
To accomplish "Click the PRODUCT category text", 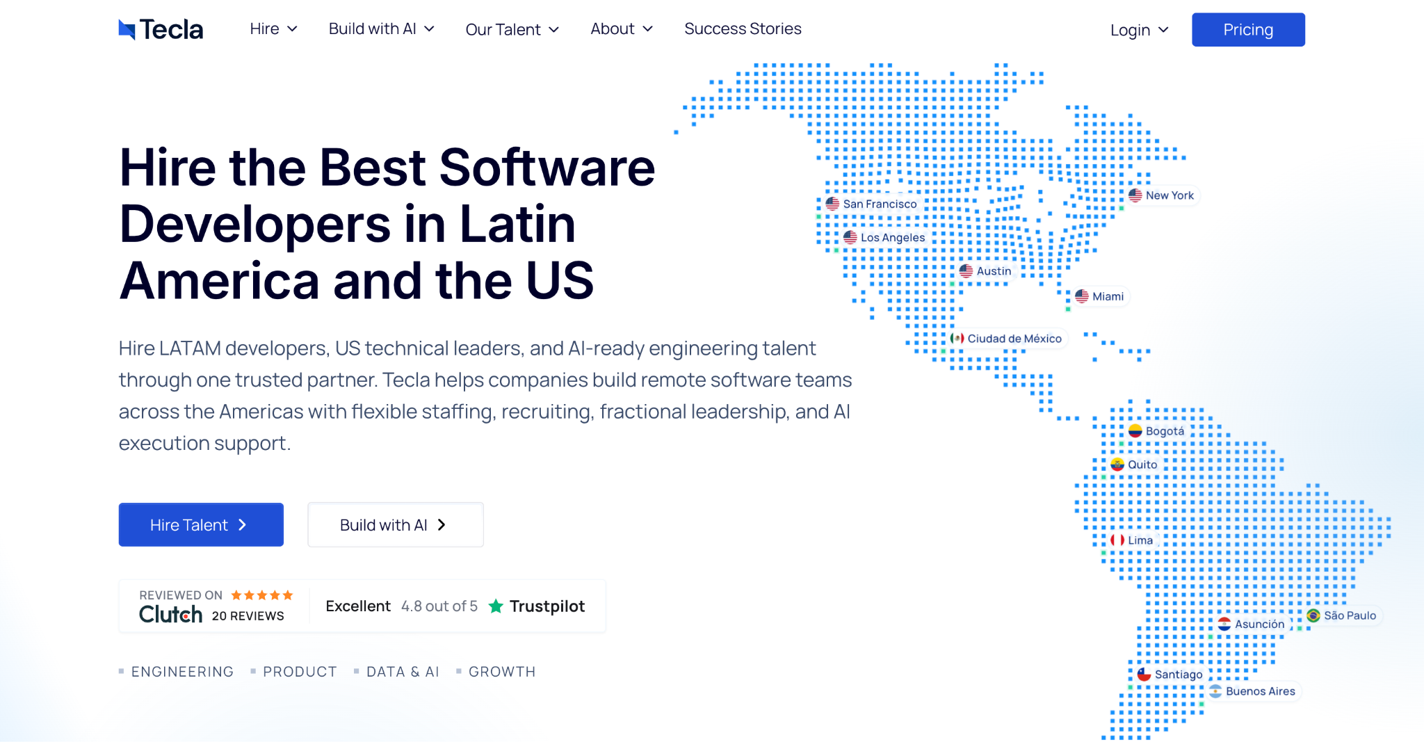I will (x=300, y=672).
